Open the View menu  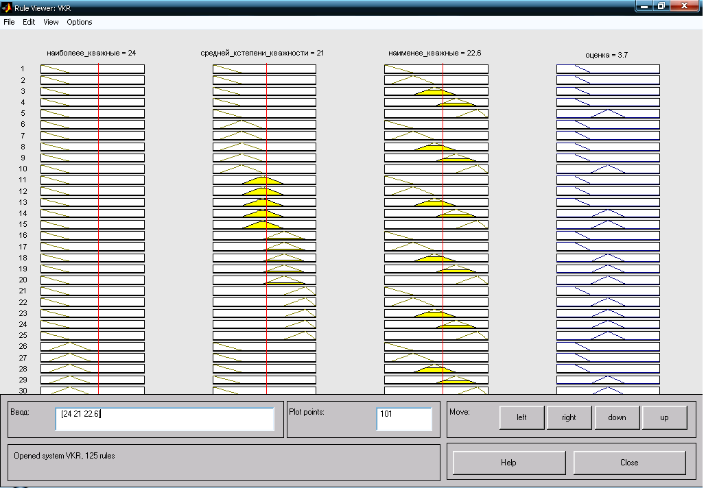click(51, 22)
